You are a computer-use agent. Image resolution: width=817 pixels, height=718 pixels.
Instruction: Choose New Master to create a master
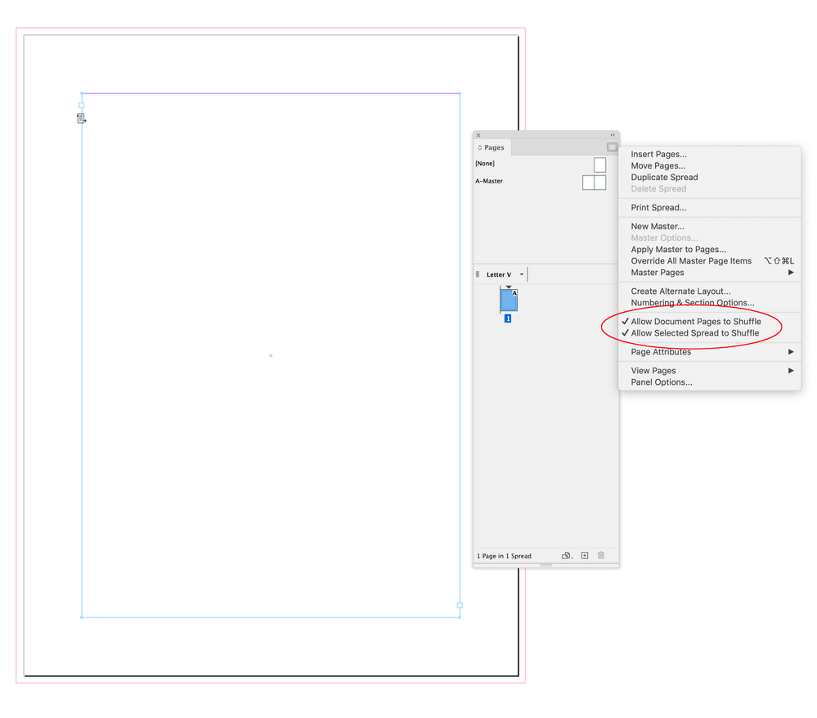[658, 226]
